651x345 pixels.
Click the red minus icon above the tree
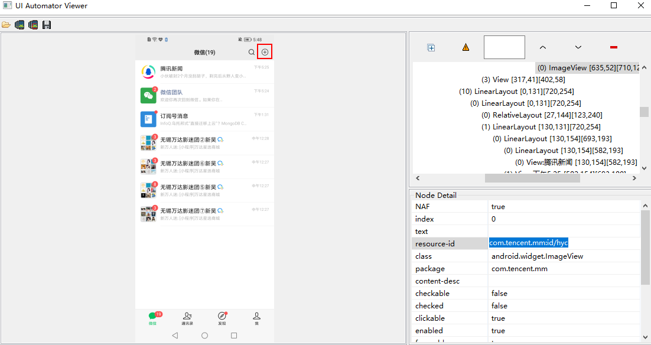click(614, 47)
